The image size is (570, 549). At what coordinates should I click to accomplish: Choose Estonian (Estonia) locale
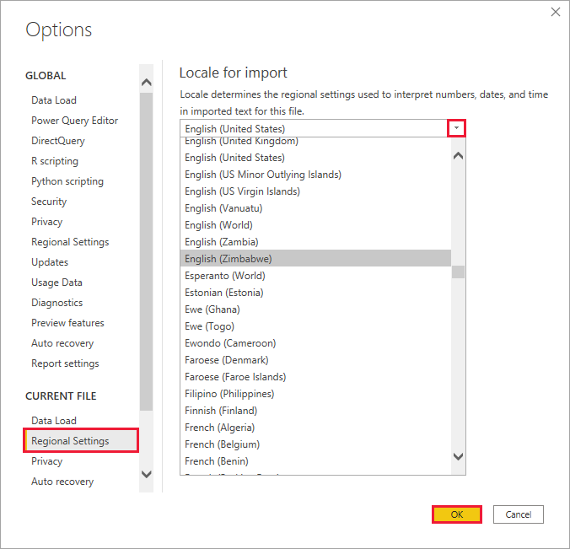click(x=315, y=293)
